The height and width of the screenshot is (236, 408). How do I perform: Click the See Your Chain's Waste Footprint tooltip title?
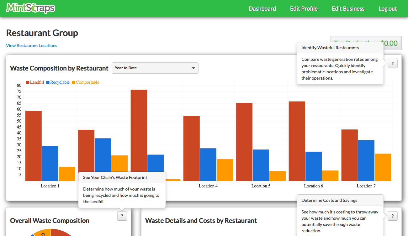click(x=115, y=177)
